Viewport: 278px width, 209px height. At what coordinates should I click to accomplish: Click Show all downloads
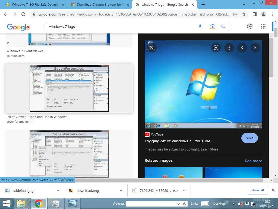pyautogui.click(x=257, y=190)
